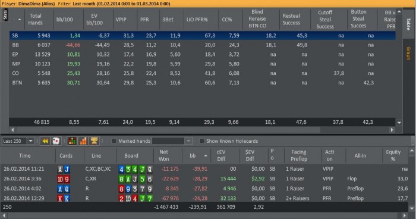Click the upper table scroll-down arrow
The image size is (416, 219).
point(399,123)
